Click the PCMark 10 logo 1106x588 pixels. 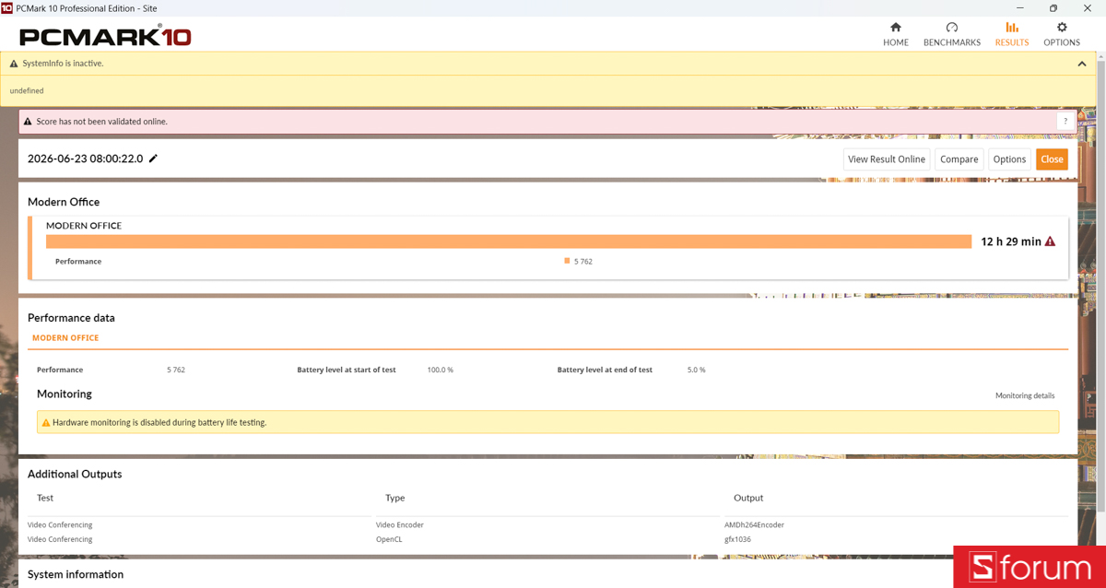[x=105, y=37]
